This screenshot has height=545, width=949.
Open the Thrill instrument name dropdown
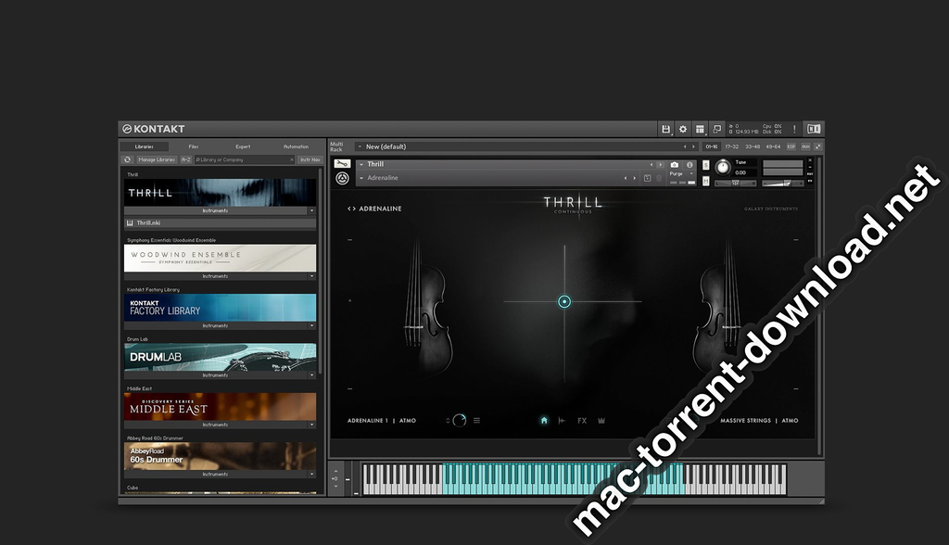coord(361,164)
